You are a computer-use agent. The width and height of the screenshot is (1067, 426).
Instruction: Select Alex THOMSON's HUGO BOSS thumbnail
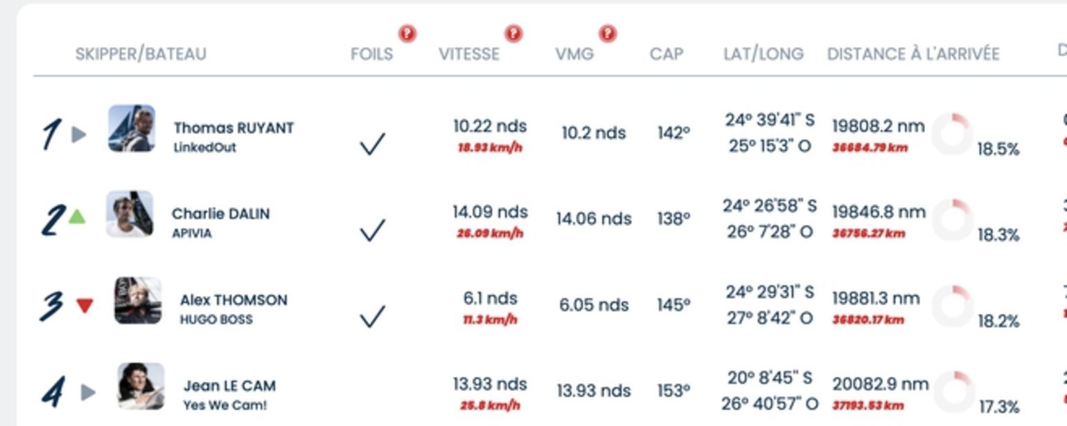point(138,301)
